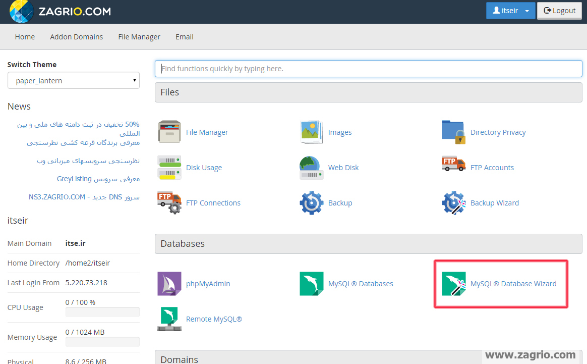
Task: Click the Memory Usage progress bar
Action: tap(102, 341)
